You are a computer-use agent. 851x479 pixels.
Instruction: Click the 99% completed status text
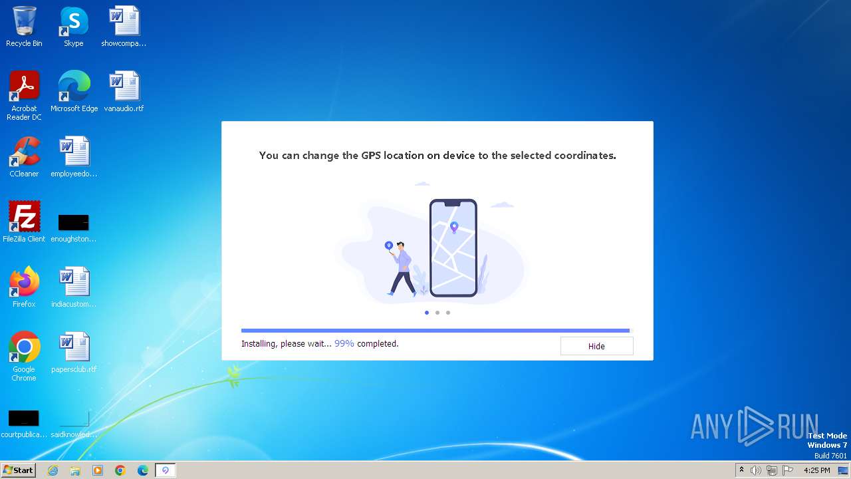366,344
